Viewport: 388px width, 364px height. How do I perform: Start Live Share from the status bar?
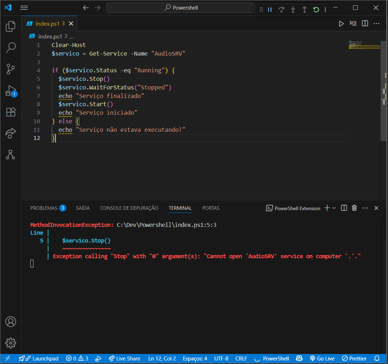pos(124,359)
